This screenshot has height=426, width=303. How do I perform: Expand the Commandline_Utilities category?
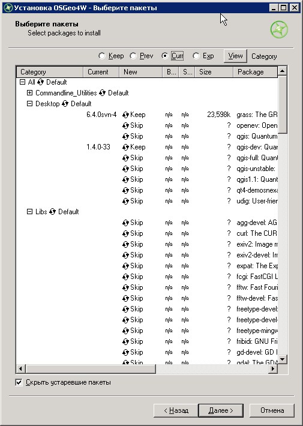[29, 93]
